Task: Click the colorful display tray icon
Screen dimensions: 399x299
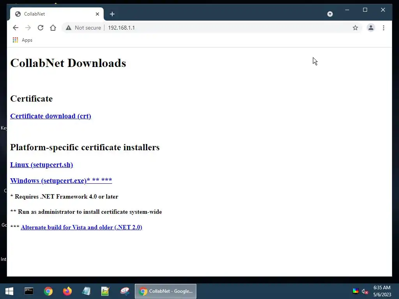Action: (355, 291)
